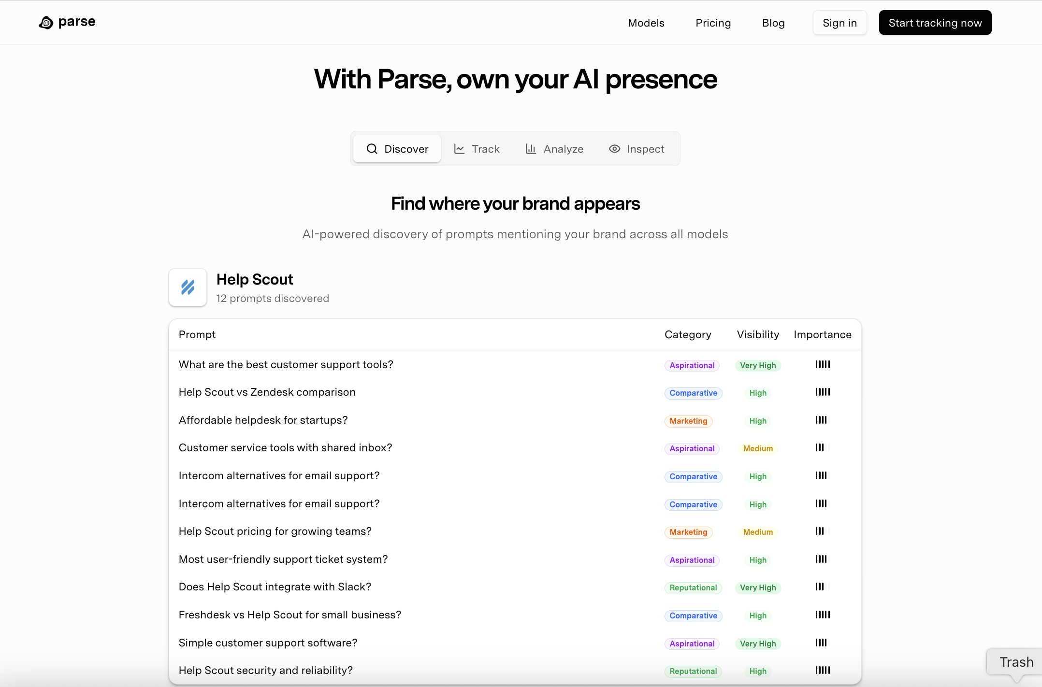1042x687 pixels.
Task: Select the Analyze tab
Action: [564, 148]
